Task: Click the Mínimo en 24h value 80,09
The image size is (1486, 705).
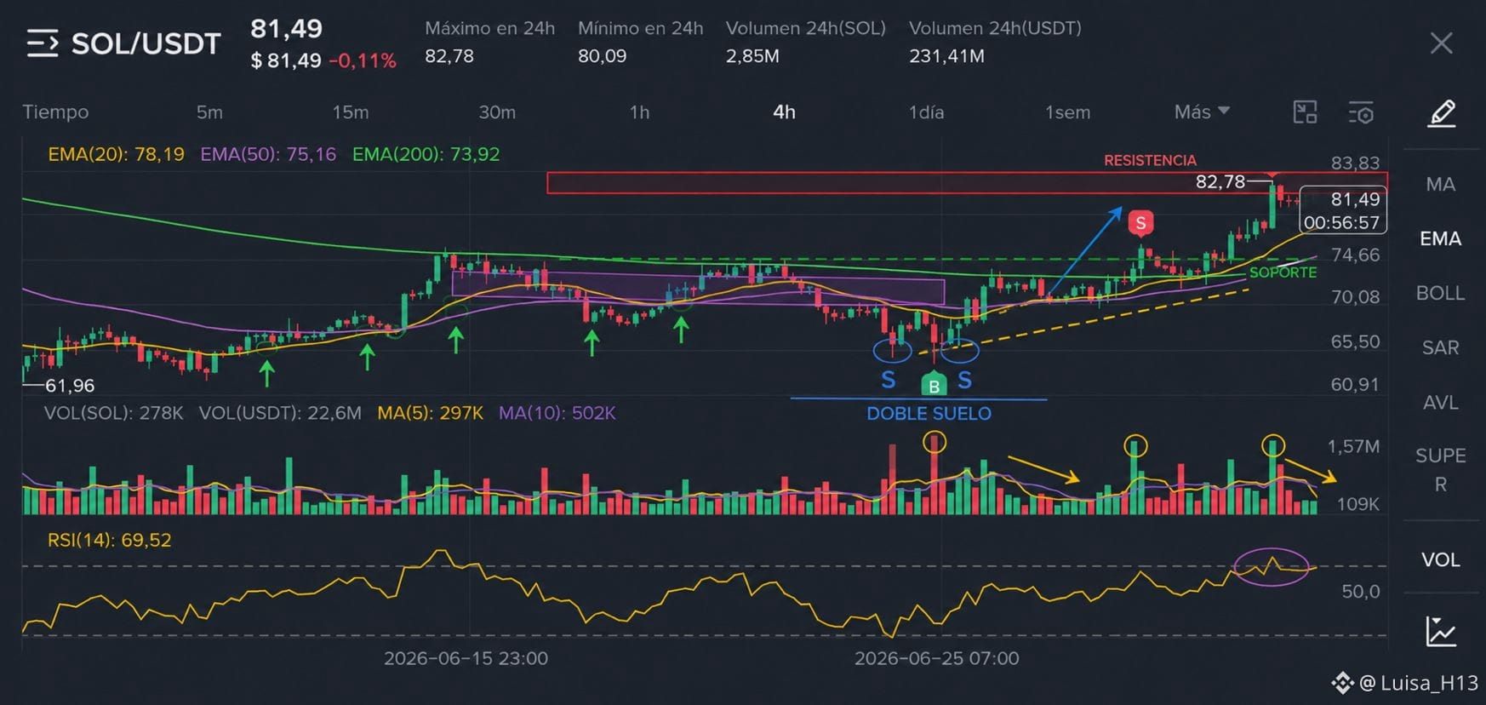Action: [603, 56]
